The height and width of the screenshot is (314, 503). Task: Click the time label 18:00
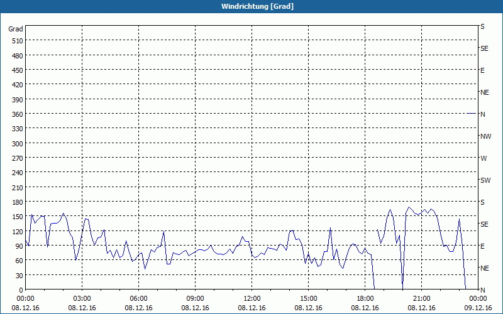[x=365, y=299]
